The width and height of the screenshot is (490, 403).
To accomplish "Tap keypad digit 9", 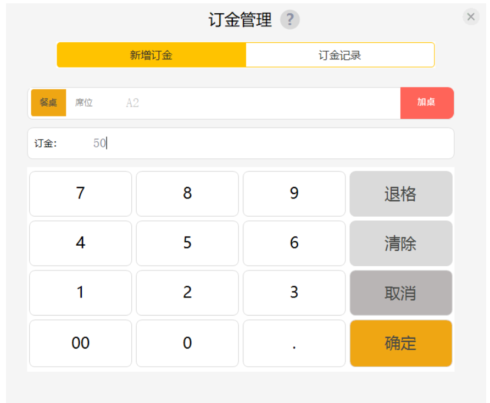I will pos(294,194).
